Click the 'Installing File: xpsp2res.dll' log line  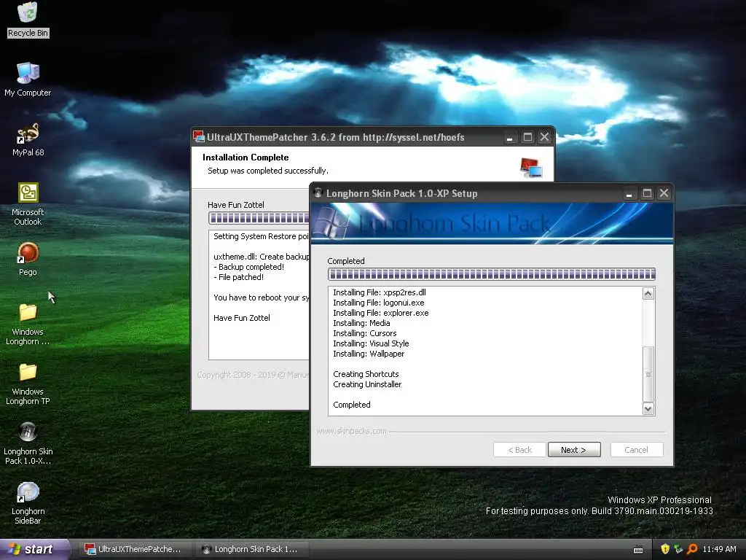pyautogui.click(x=379, y=292)
